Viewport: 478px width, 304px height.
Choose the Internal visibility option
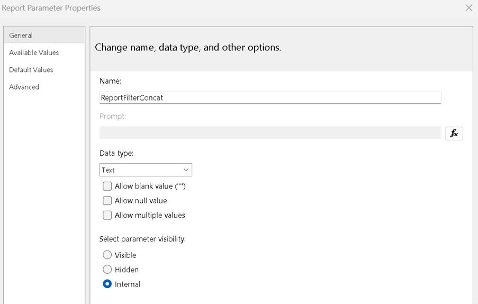click(107, 284)
